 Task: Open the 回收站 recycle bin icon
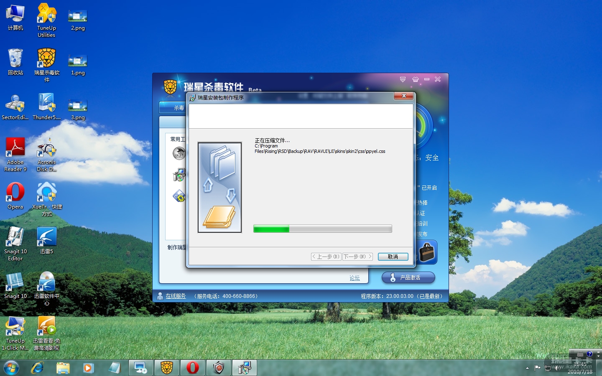coord(15,62)
